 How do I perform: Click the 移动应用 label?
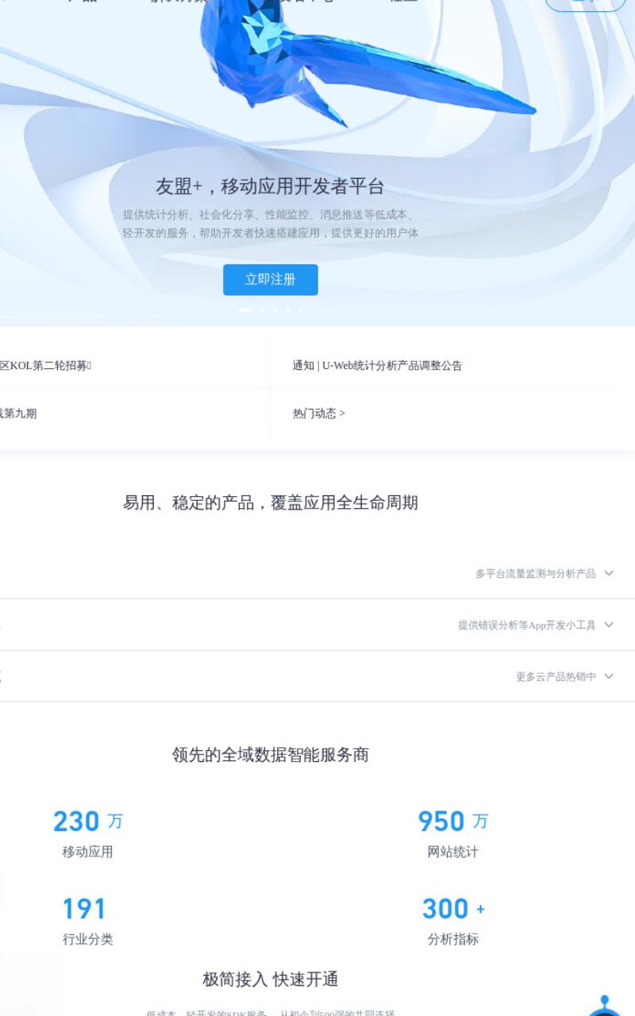88,852
